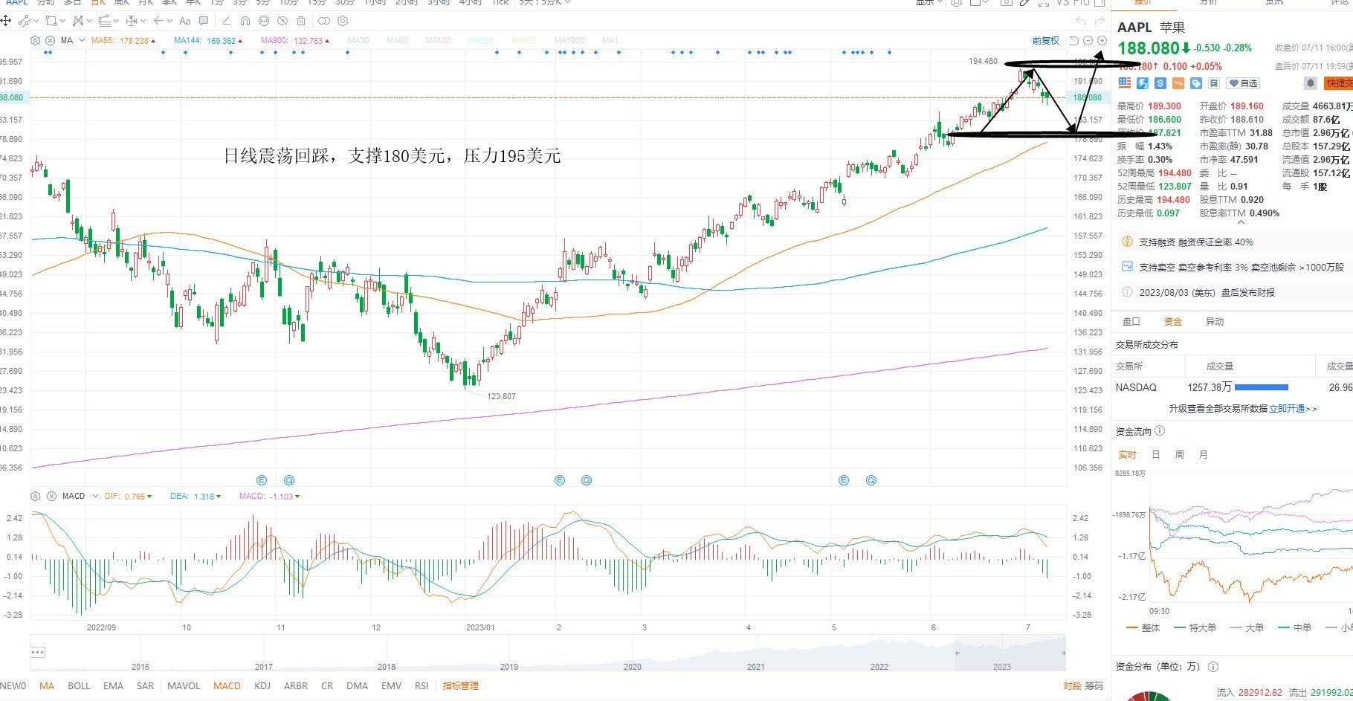Image resolution: width=1353 pixels, height=701 pixels.
Task: Click the blue lightning icon under the AAPL price
Action: pos(1143,83)
